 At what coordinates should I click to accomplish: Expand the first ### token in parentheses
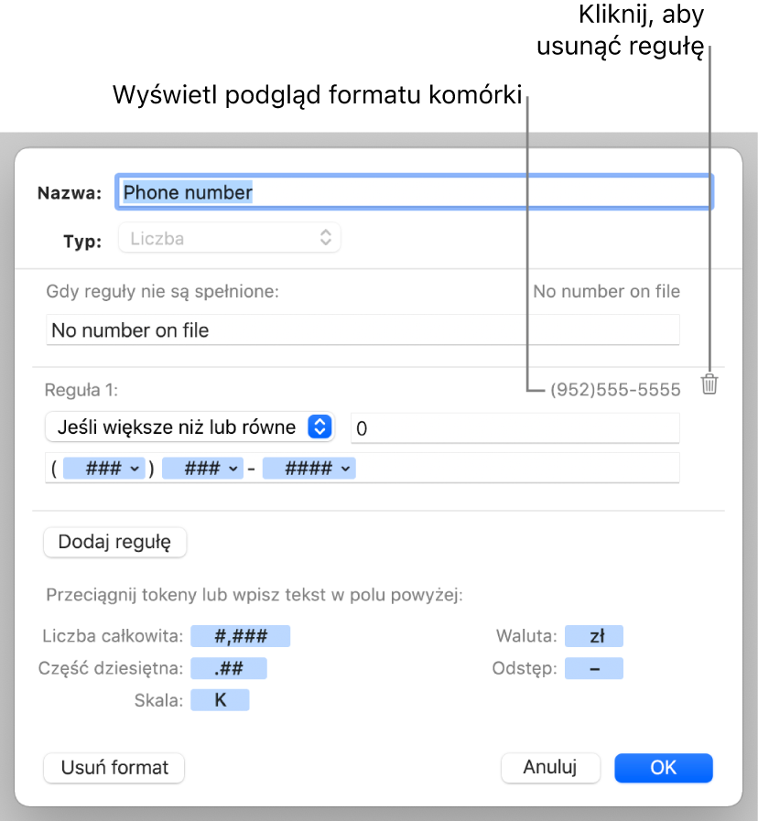pyautogui.click(x=104, y=468)
